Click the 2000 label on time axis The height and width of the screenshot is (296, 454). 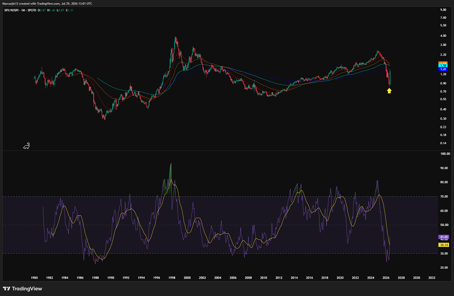point(187,278)
